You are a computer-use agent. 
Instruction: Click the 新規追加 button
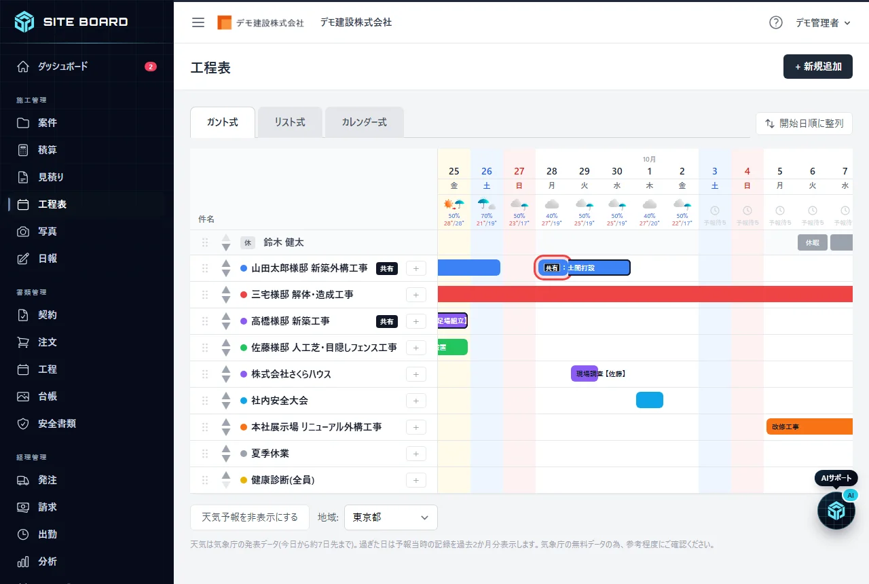(818, 67)
